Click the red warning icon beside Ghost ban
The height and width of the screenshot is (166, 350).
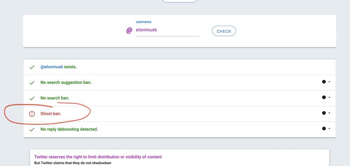click(x=32, y=114)
